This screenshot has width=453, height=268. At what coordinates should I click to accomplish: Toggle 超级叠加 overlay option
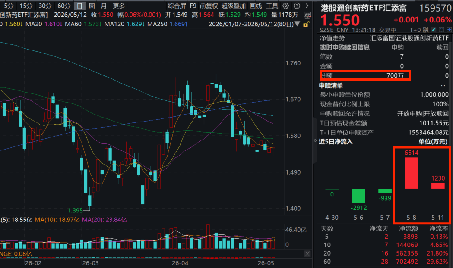tap(234, 6)
